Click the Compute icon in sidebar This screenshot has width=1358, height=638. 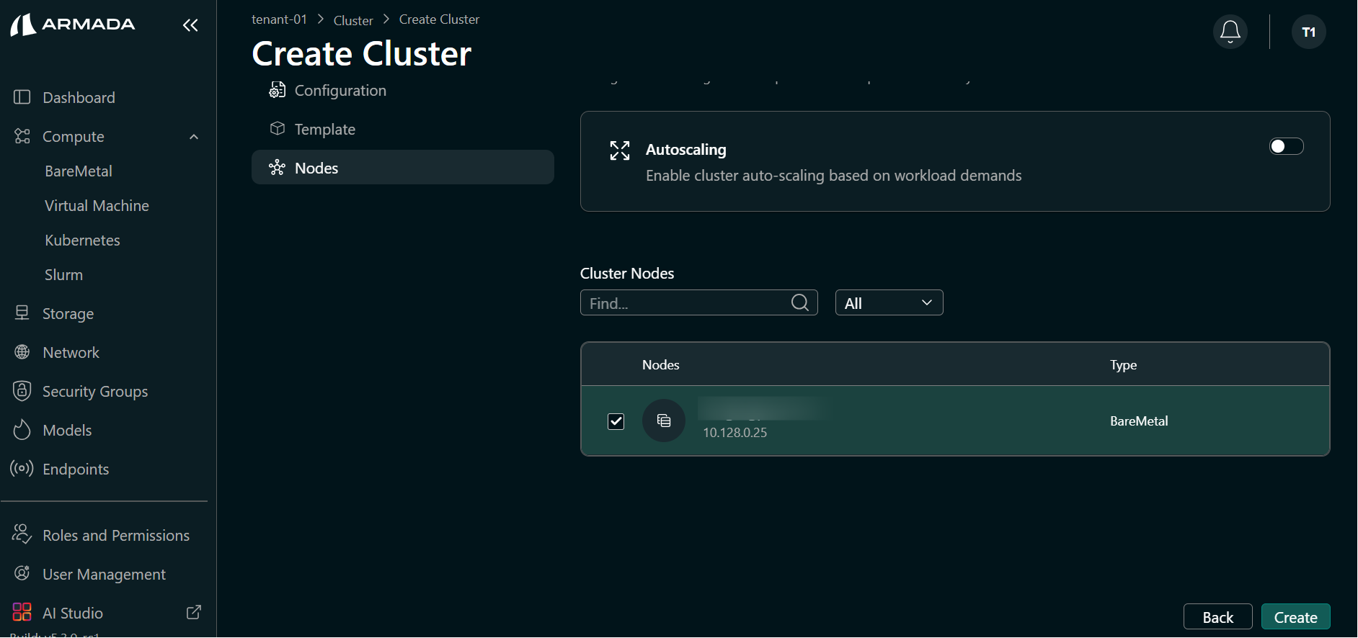tap(22, 136)
